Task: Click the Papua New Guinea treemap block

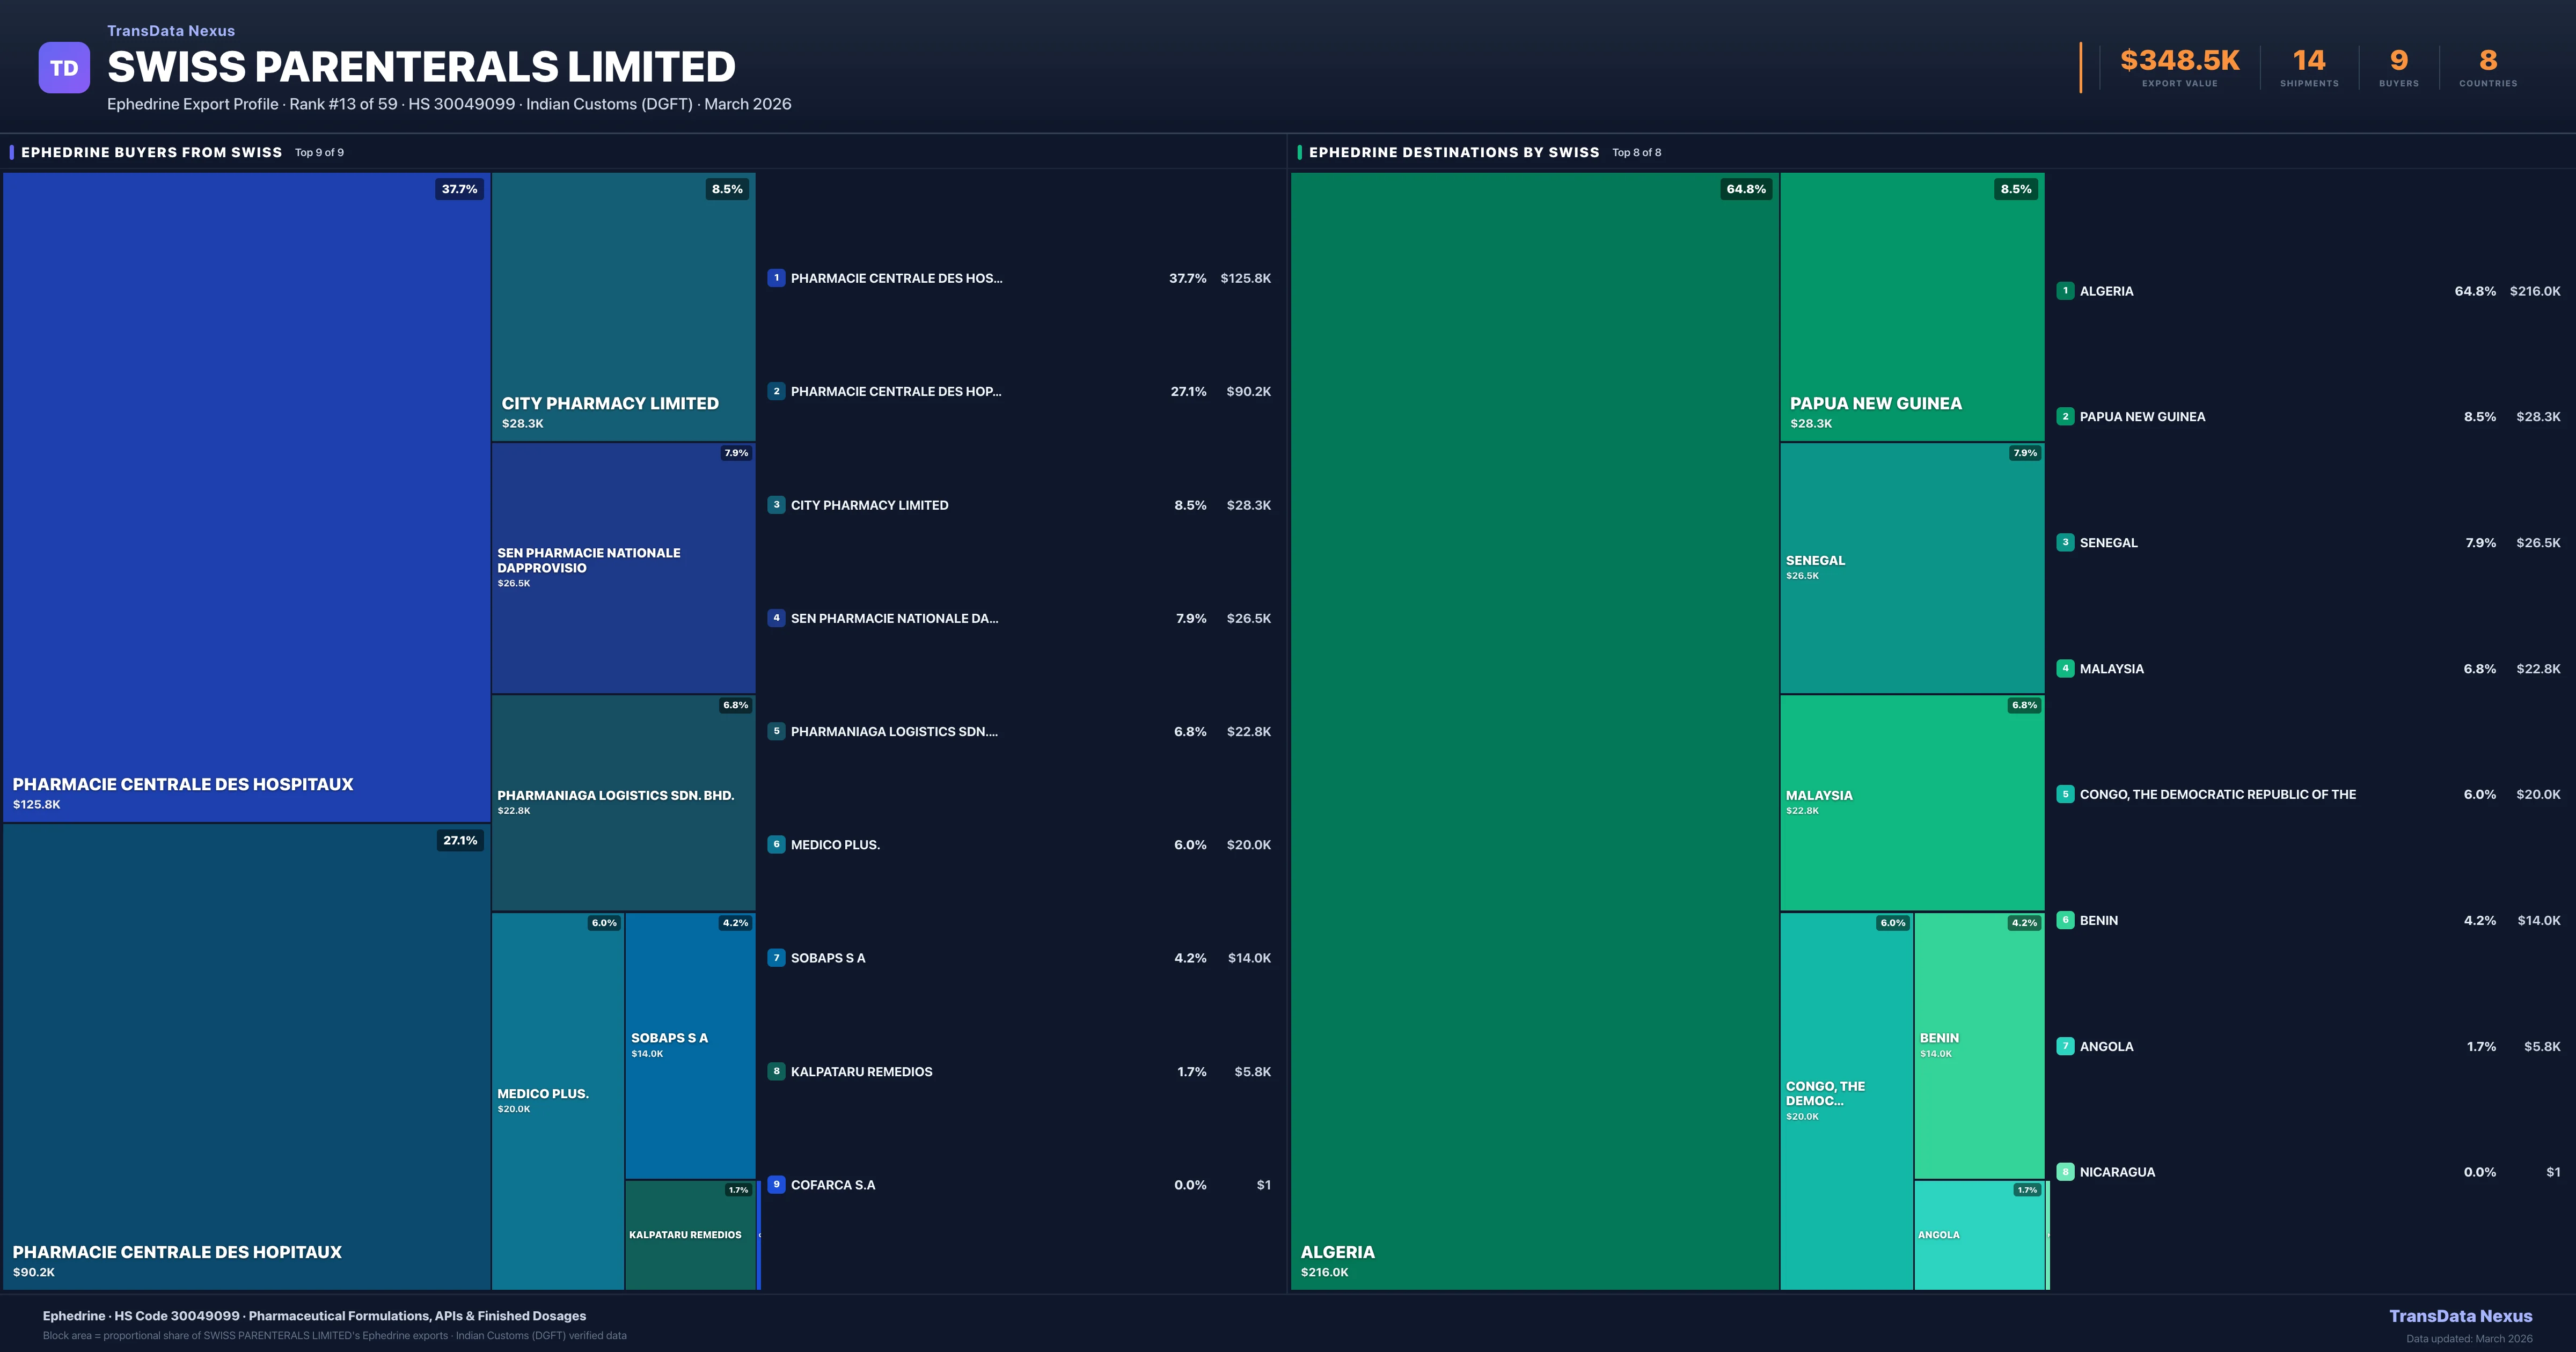Action: click(1911, 305)
